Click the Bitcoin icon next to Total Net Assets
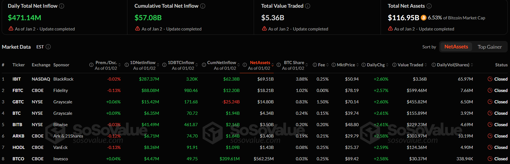The width and height of the screenshot is (510, 164). click(423, 18)
